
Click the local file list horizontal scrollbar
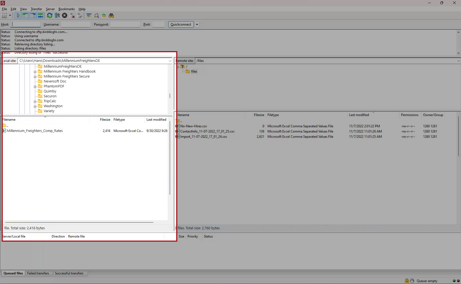click(x=79, y=222)
